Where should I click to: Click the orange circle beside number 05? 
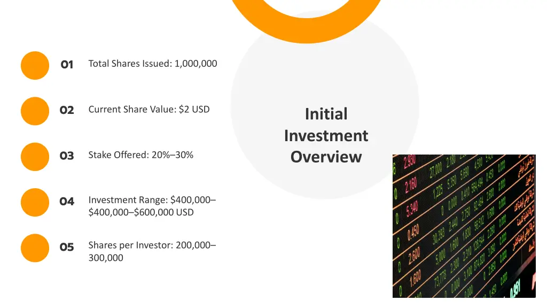click(35, 248)
